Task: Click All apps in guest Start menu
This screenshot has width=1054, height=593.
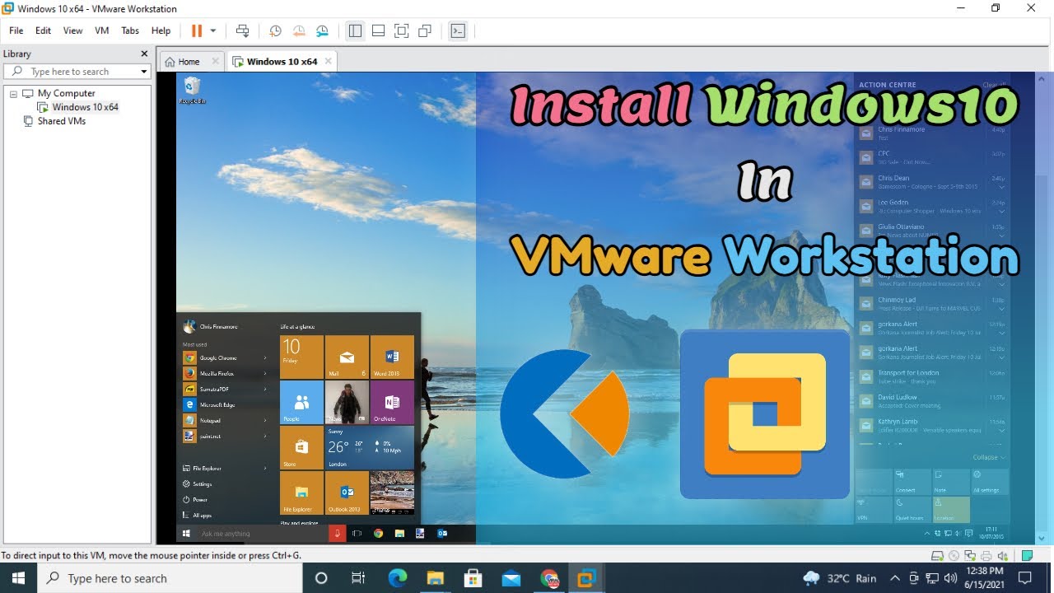Action: coord(197,516)
